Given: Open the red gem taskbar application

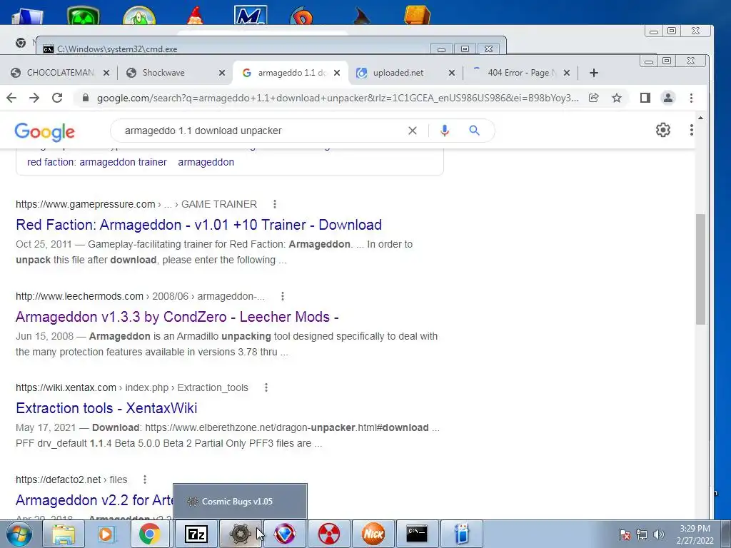Looking at the screenshot, I should (284, 534).
